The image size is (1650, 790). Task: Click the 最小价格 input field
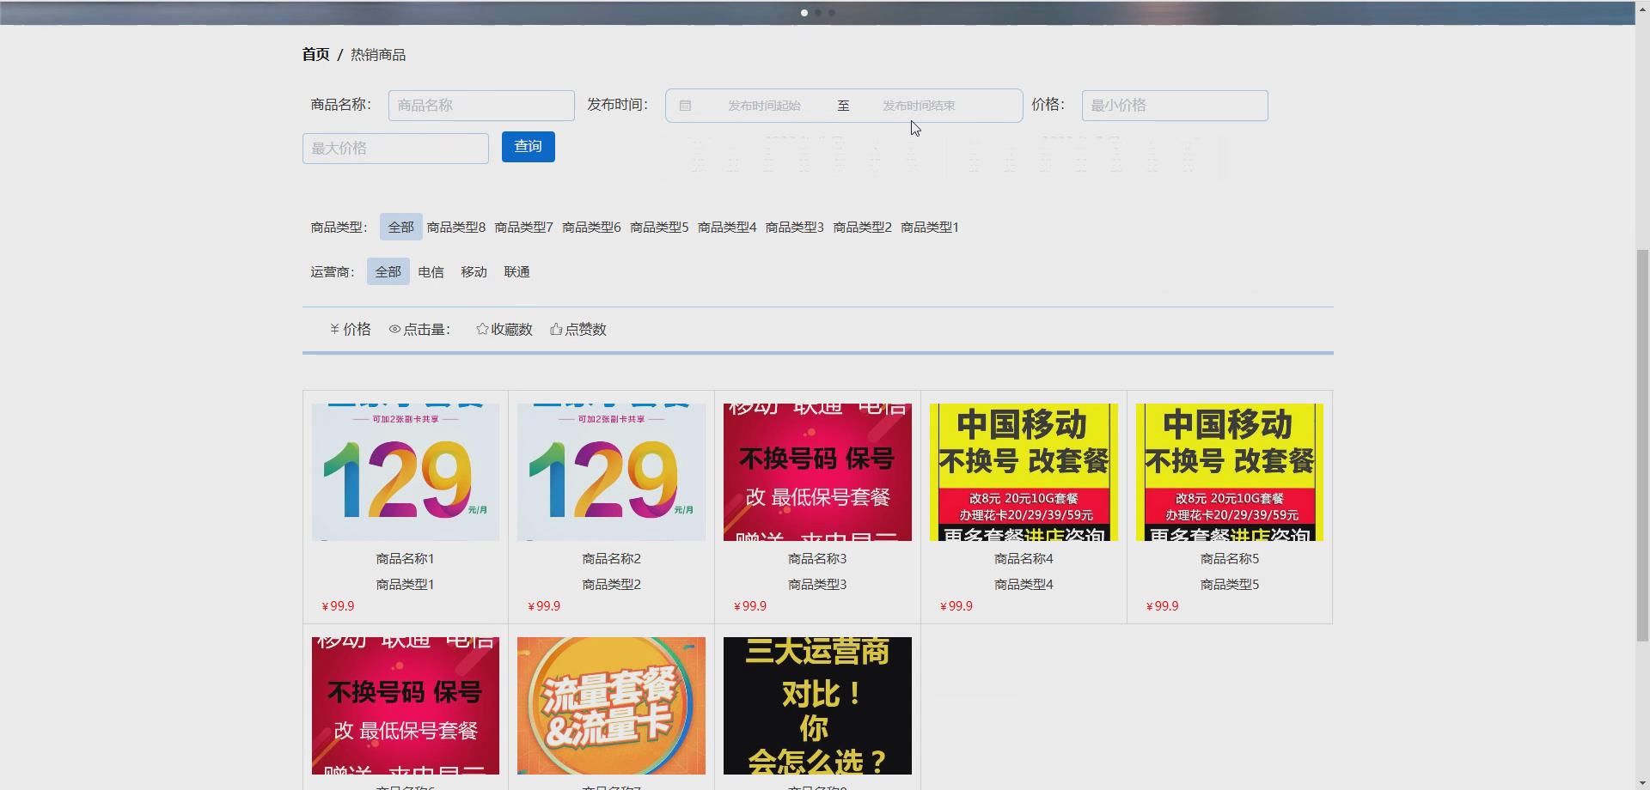pyautogui.click(x=1175, y=105)
